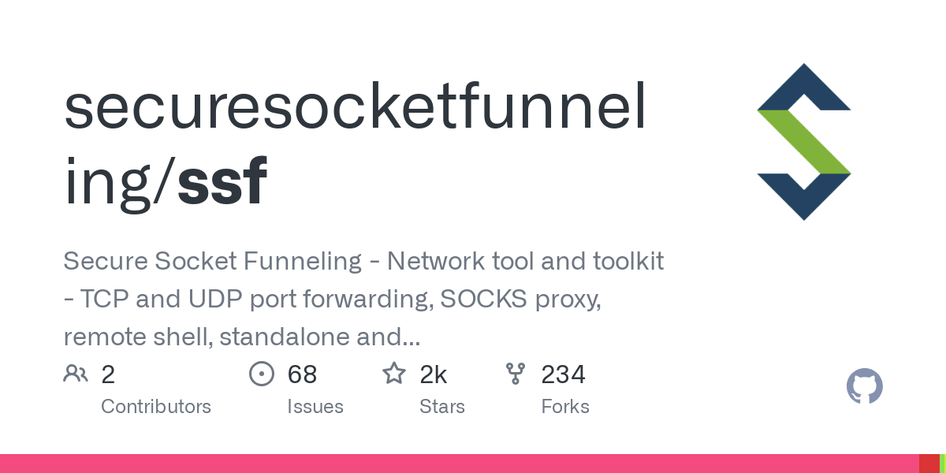Image resolution: width=946 pixels, height=473 pixels.
Task: Click the pink segment of language bar
Action: (457, 464)
